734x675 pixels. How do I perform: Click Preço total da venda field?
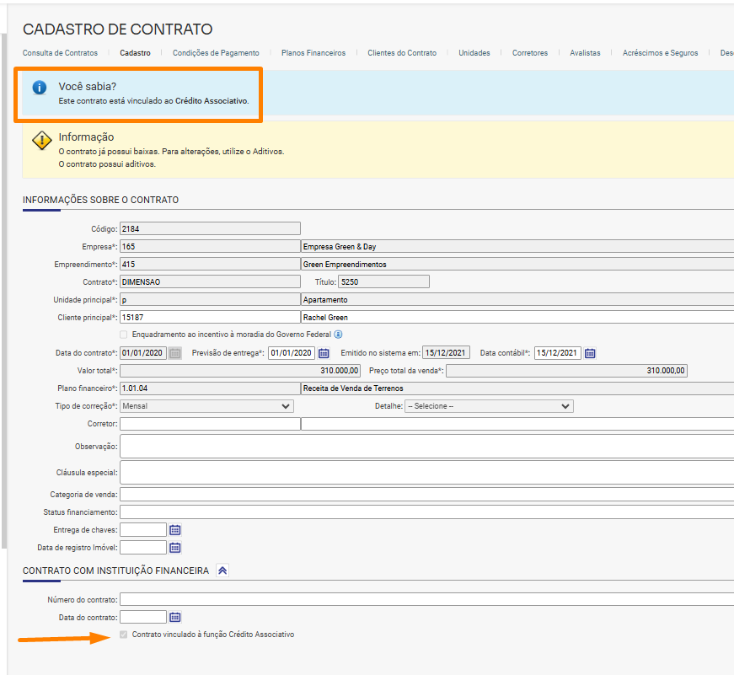coord(566,371)
